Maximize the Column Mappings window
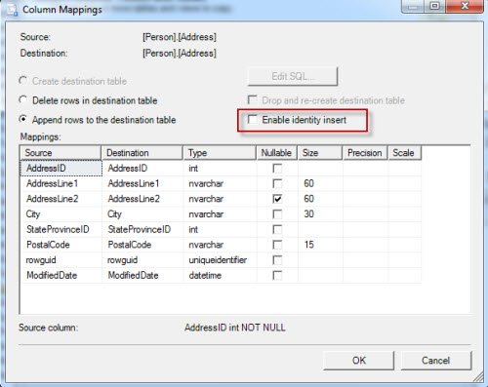 [434, 6]
